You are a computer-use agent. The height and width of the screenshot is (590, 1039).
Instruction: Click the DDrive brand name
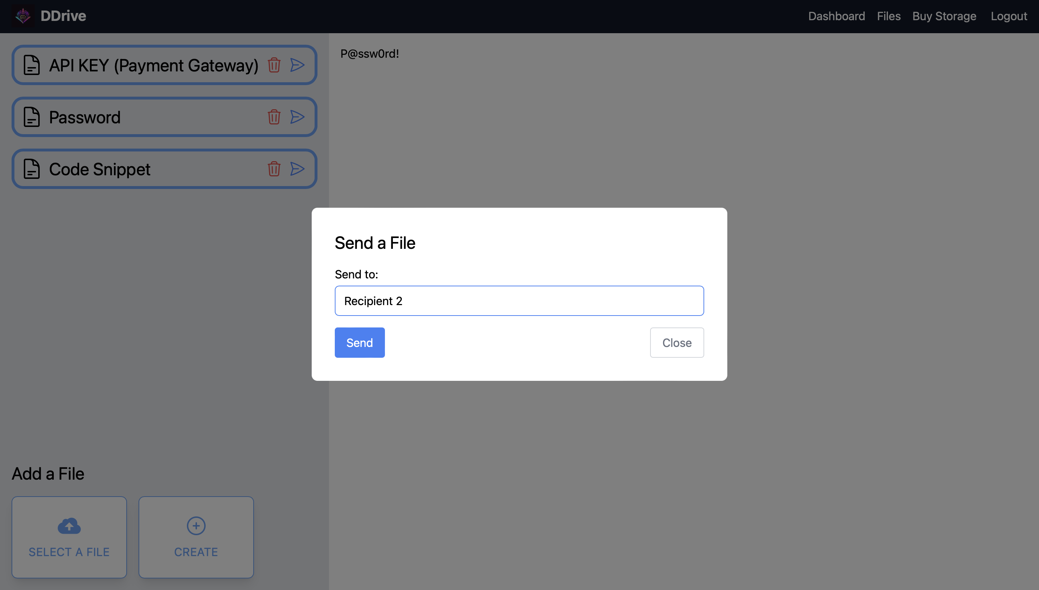point(63,16)
